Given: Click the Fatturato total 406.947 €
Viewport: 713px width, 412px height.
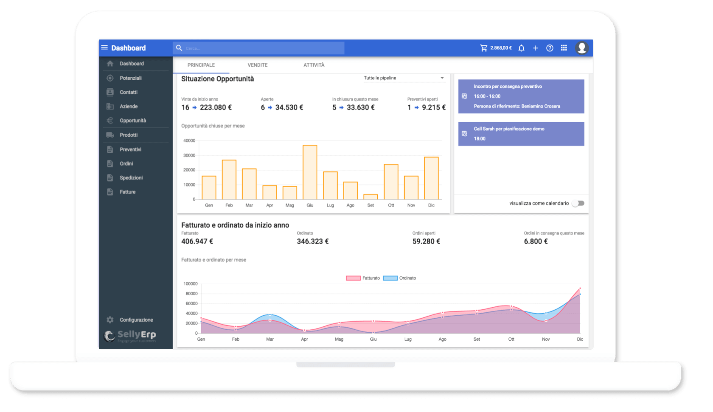Looking at the screenshot, I should pyautogui.click(x=197, y=241).
